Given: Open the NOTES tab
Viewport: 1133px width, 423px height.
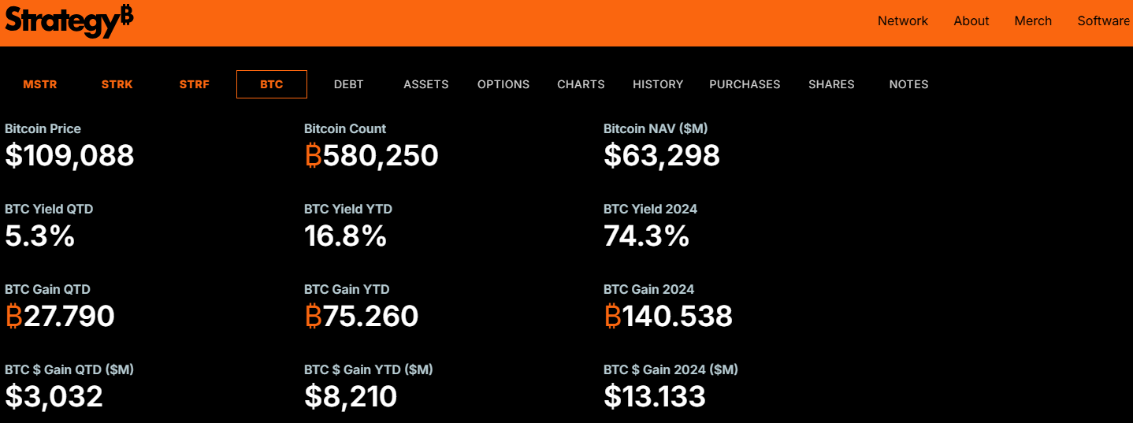Looking at the screenshot, I should click(x=908, y=84).
